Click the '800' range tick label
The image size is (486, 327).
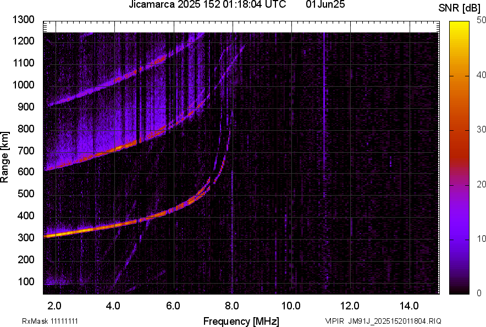[26, 128]
